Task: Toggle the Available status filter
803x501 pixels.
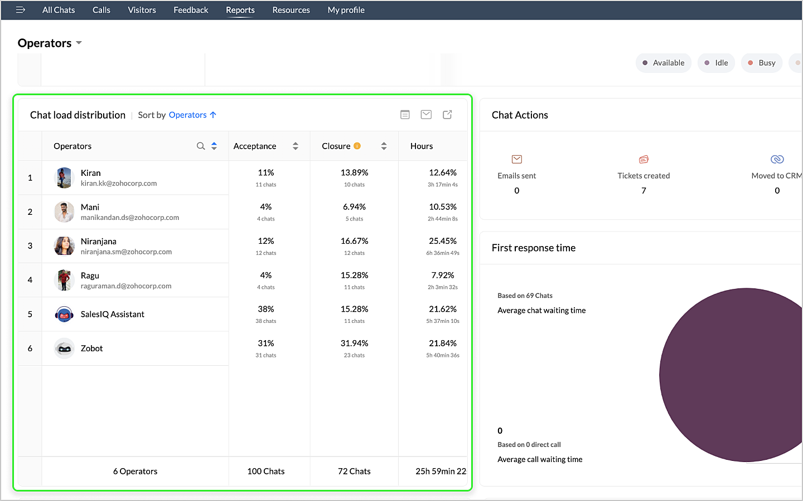Action: click(x=663, y=63)
